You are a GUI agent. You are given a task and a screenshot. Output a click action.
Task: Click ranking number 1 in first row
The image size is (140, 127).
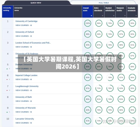click(8, 21)
